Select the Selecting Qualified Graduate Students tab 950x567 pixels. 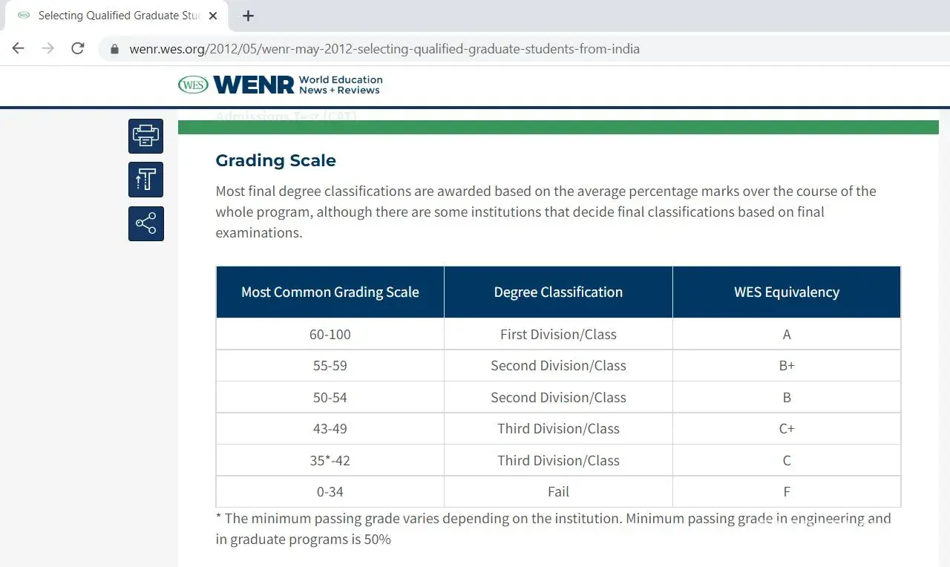click(111, 16)
